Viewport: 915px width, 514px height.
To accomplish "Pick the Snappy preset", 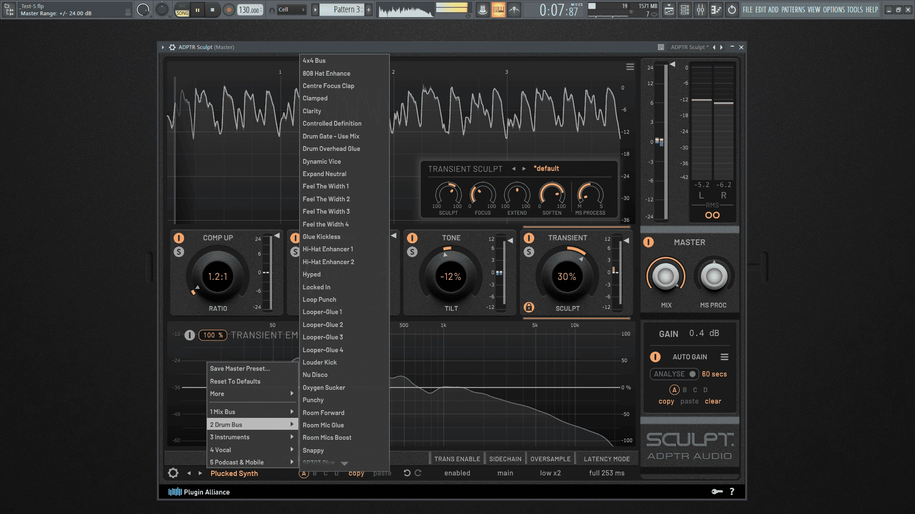I will tap(344, 450).
